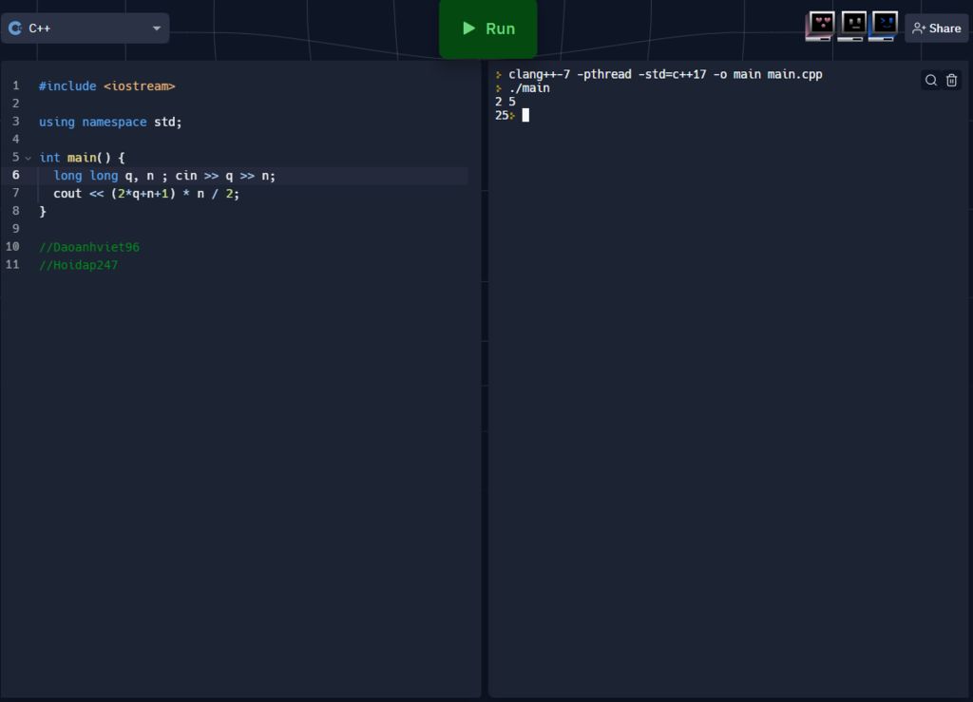The height and width of the screenshot is (702, 973).
Task: Place cursor on '#include <iostream>' line
Action: point(106,86)
